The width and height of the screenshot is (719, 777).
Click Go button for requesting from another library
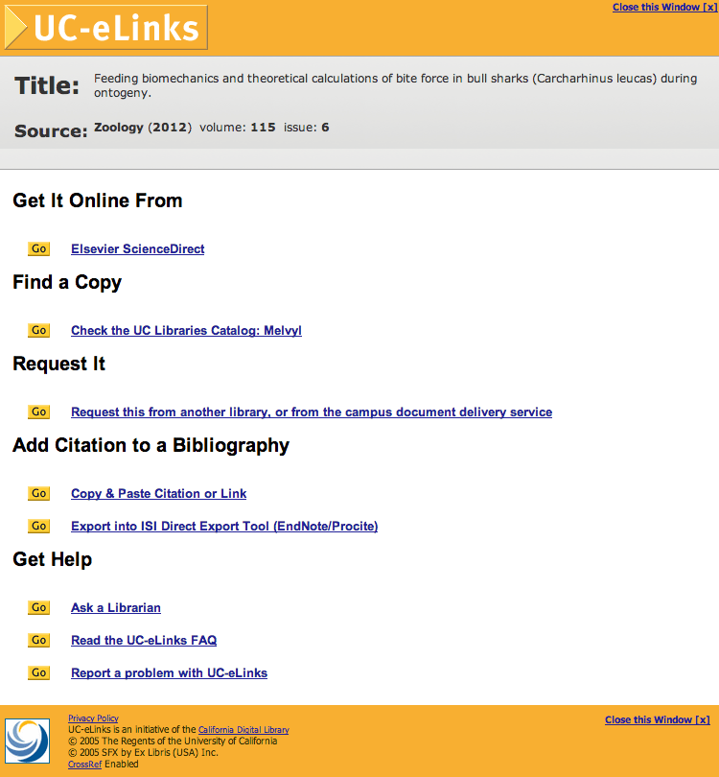[x=38, y=412]
